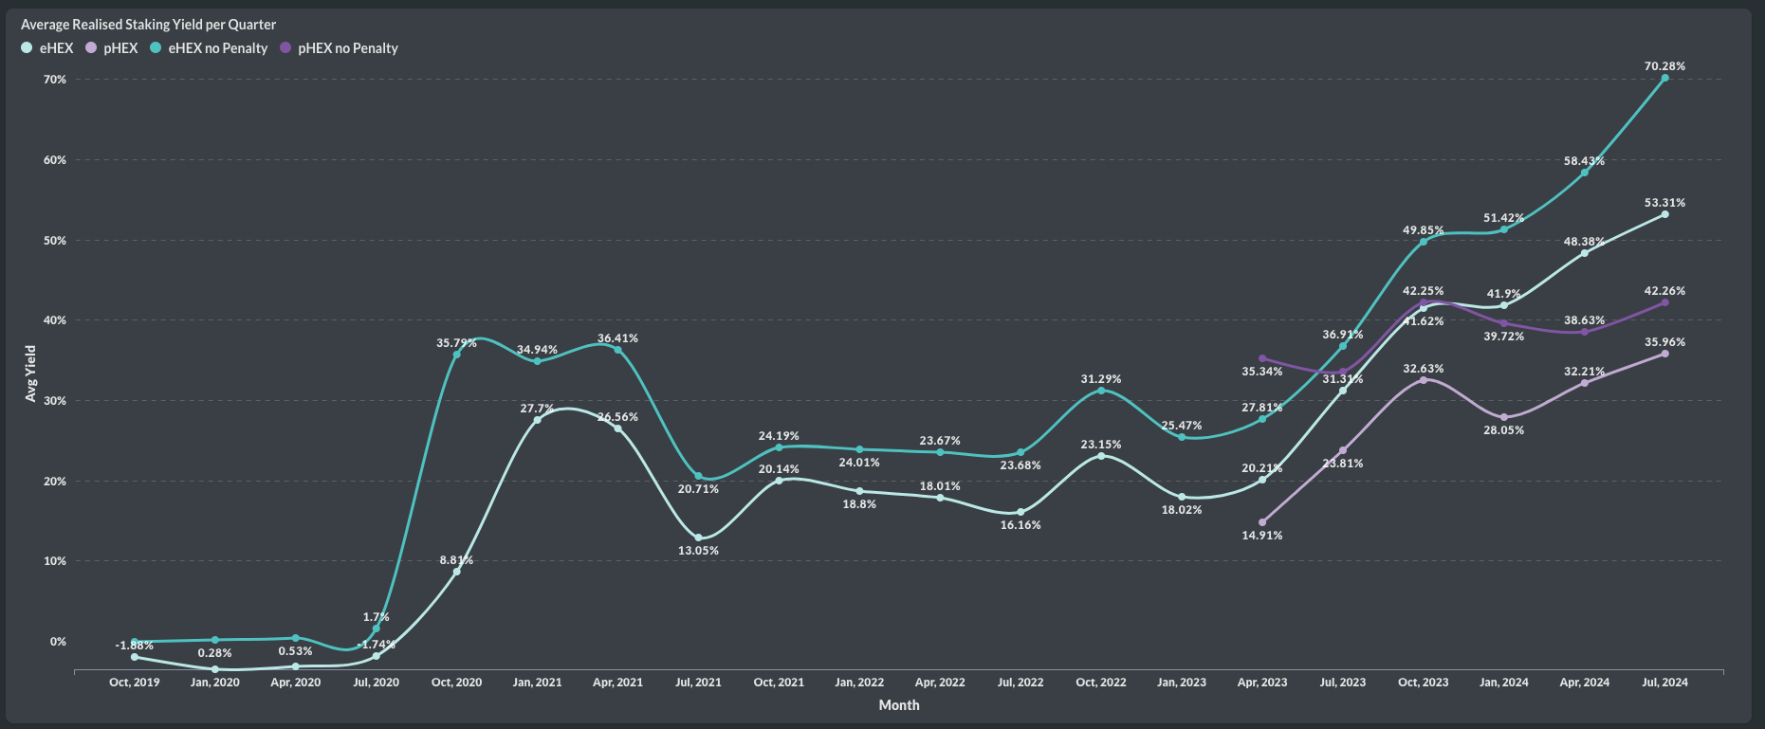Click the 16.16% data label
The image size is (1765, 729).
pyautogui.click(x=1020, y=525)
